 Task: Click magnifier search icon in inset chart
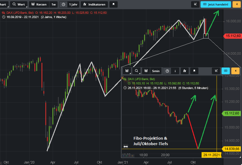coord(137,71)
